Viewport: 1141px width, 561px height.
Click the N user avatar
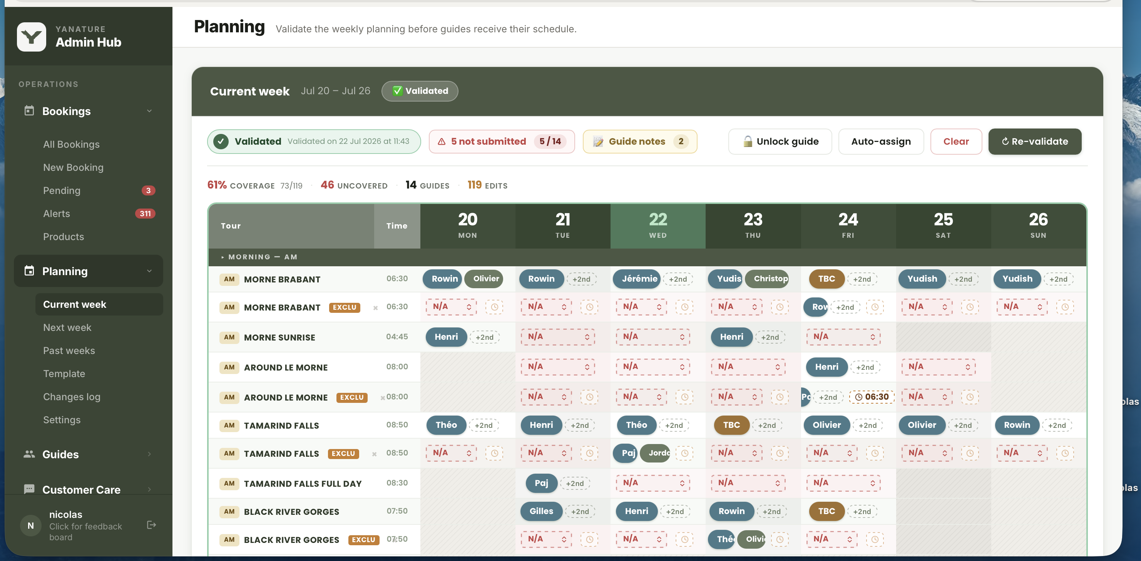click(x=30, y=526)
